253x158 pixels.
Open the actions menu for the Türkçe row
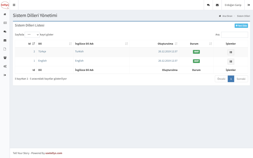(230, 52)
